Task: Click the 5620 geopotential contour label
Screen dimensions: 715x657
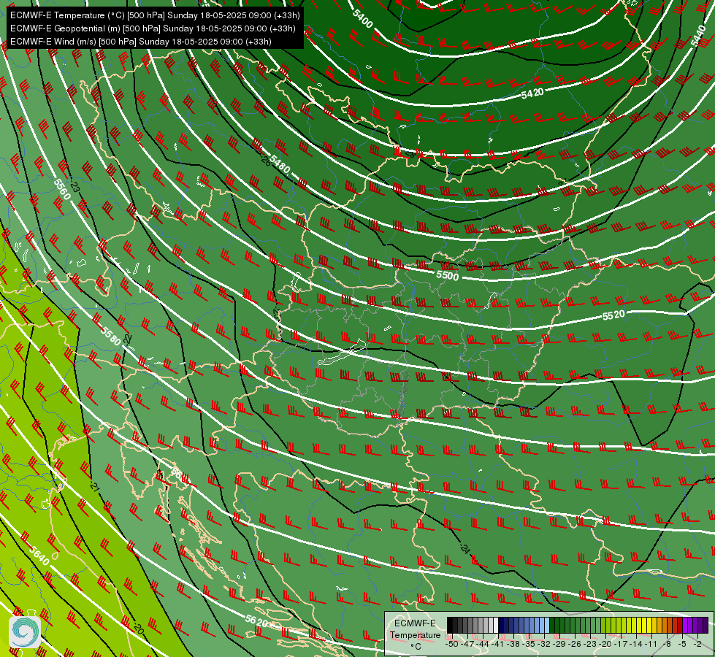Action: point(256,620)
